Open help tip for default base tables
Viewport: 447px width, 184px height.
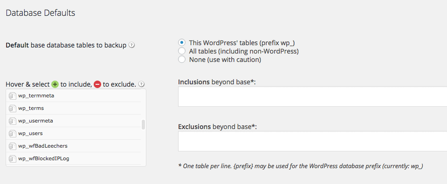(x=131, y=45)
